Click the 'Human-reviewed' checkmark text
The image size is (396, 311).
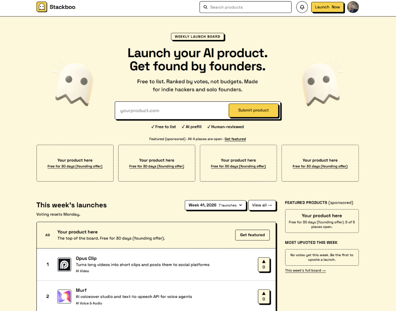(x=225, y=127)
